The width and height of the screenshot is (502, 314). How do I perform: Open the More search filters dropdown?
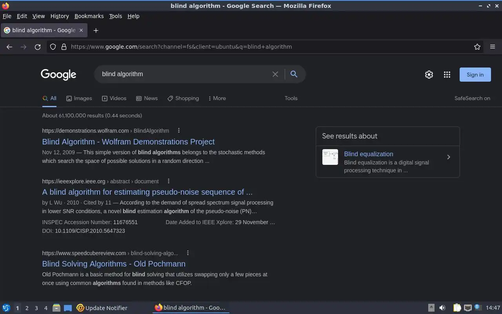tap(217, 99)
